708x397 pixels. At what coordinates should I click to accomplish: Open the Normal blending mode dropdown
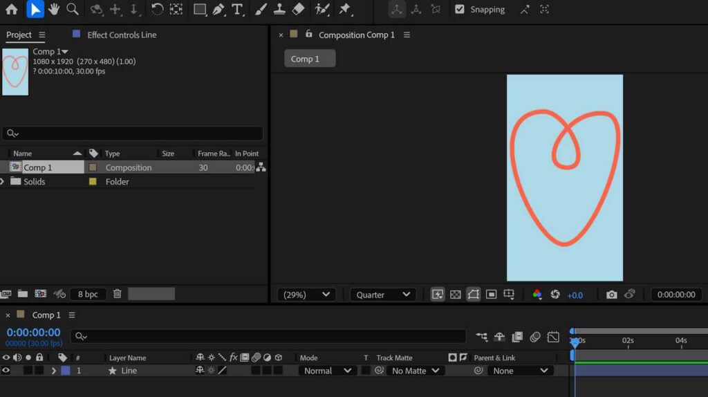tap(327, 371)
